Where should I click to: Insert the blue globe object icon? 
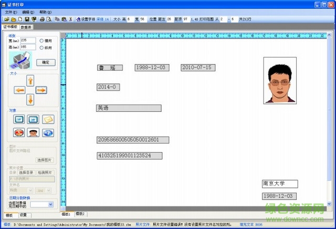[48, 133]
